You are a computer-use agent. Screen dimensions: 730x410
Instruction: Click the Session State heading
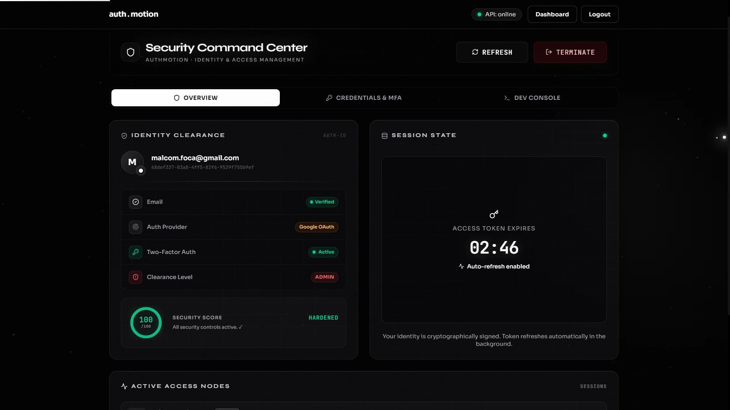tap(424, 136)
